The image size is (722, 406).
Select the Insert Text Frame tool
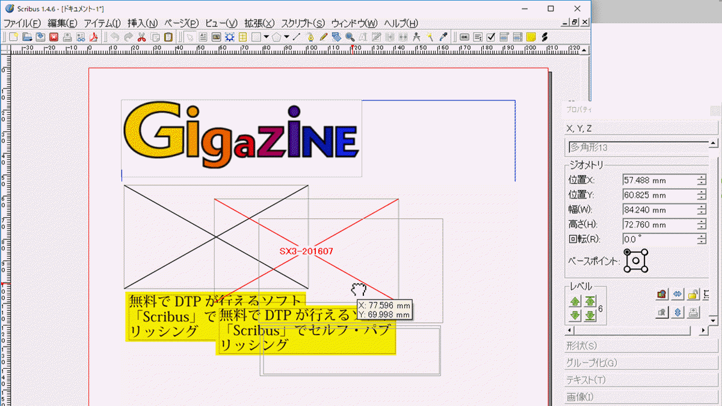pos(203,37)
